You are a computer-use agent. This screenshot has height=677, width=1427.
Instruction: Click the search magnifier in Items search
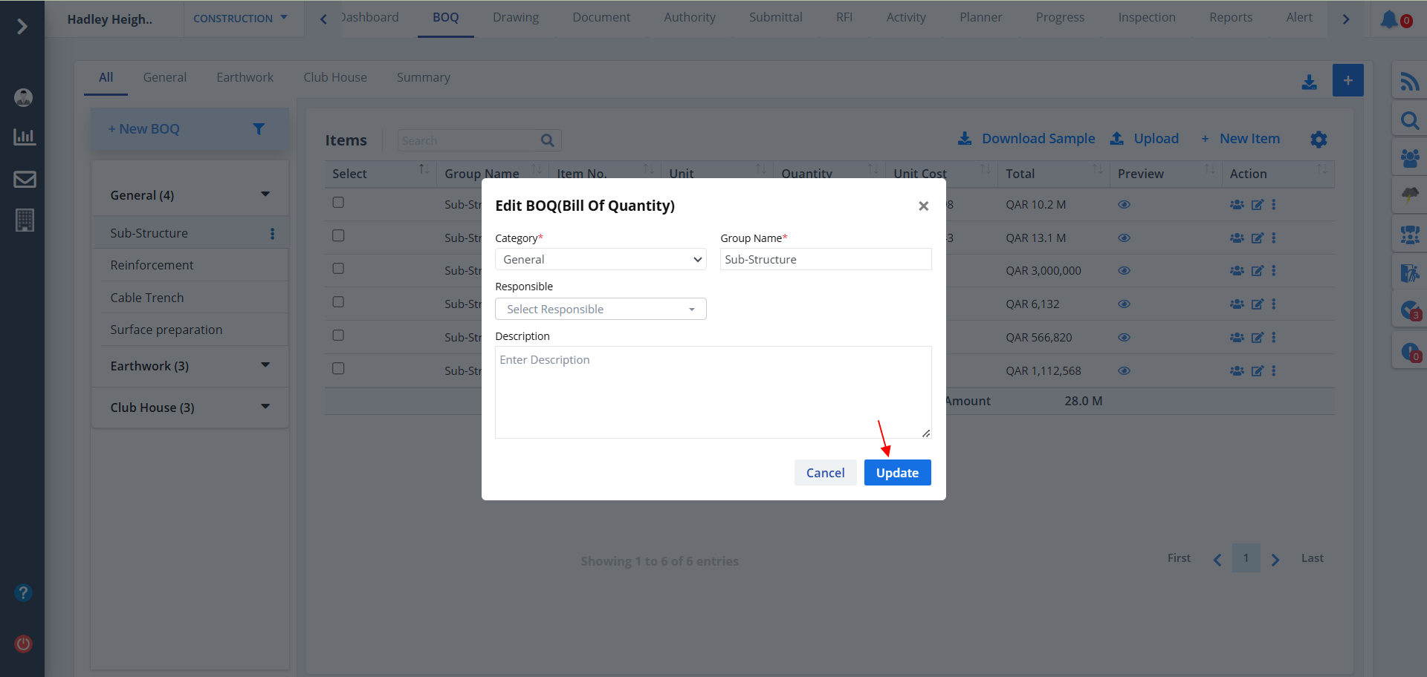click(x=548, y=140)
